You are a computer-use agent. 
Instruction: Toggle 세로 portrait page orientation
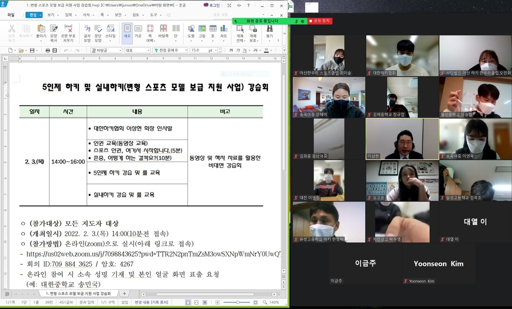click(127, 31)
